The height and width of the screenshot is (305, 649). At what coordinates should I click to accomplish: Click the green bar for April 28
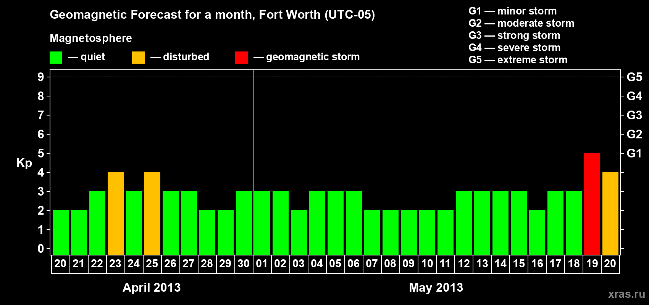click(x=207, y=233)
